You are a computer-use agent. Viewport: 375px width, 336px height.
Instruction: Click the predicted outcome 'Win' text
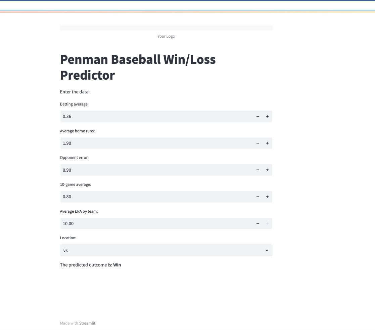pos(118,265)
